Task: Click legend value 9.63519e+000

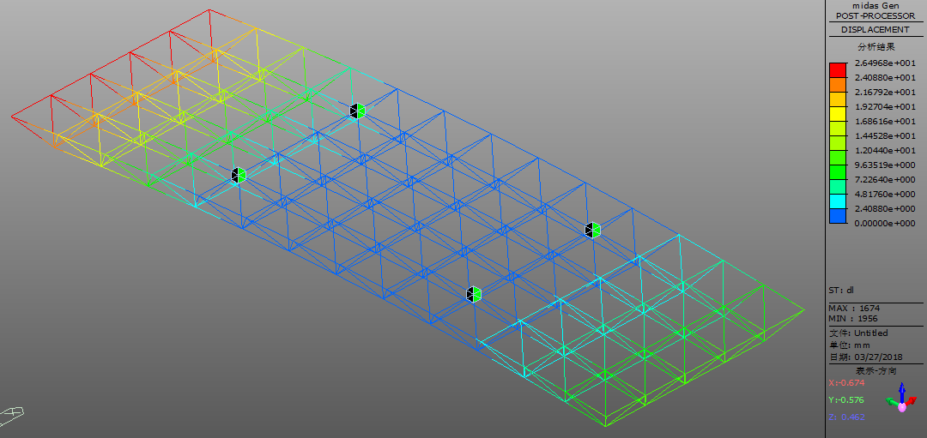Action: coord(883,165)
